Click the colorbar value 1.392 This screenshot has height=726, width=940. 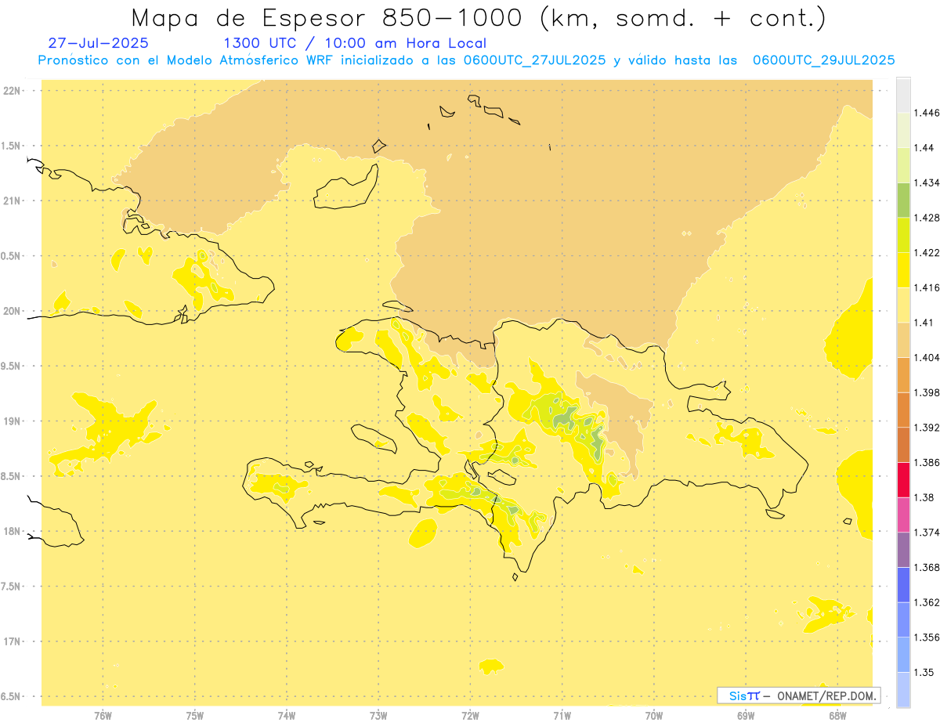(927, 428)
